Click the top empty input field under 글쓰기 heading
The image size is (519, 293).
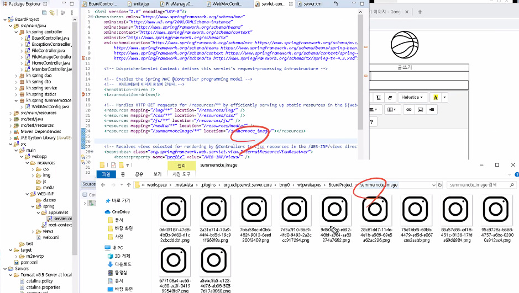[419, 76]
